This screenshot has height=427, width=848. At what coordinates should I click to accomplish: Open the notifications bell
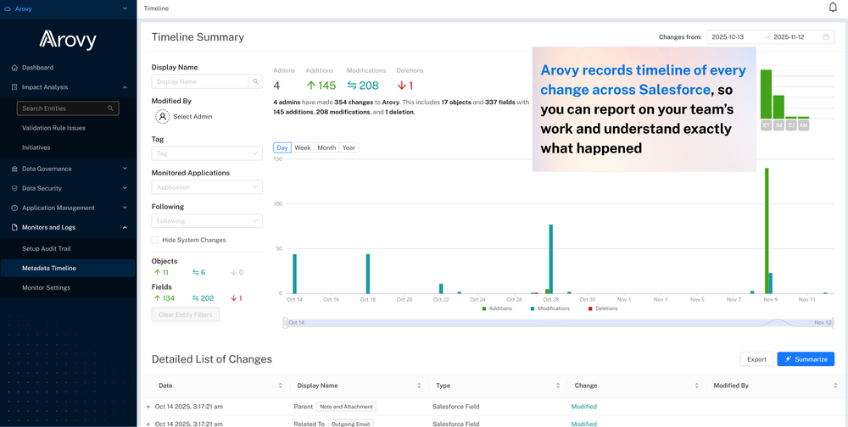coord(833,8)
